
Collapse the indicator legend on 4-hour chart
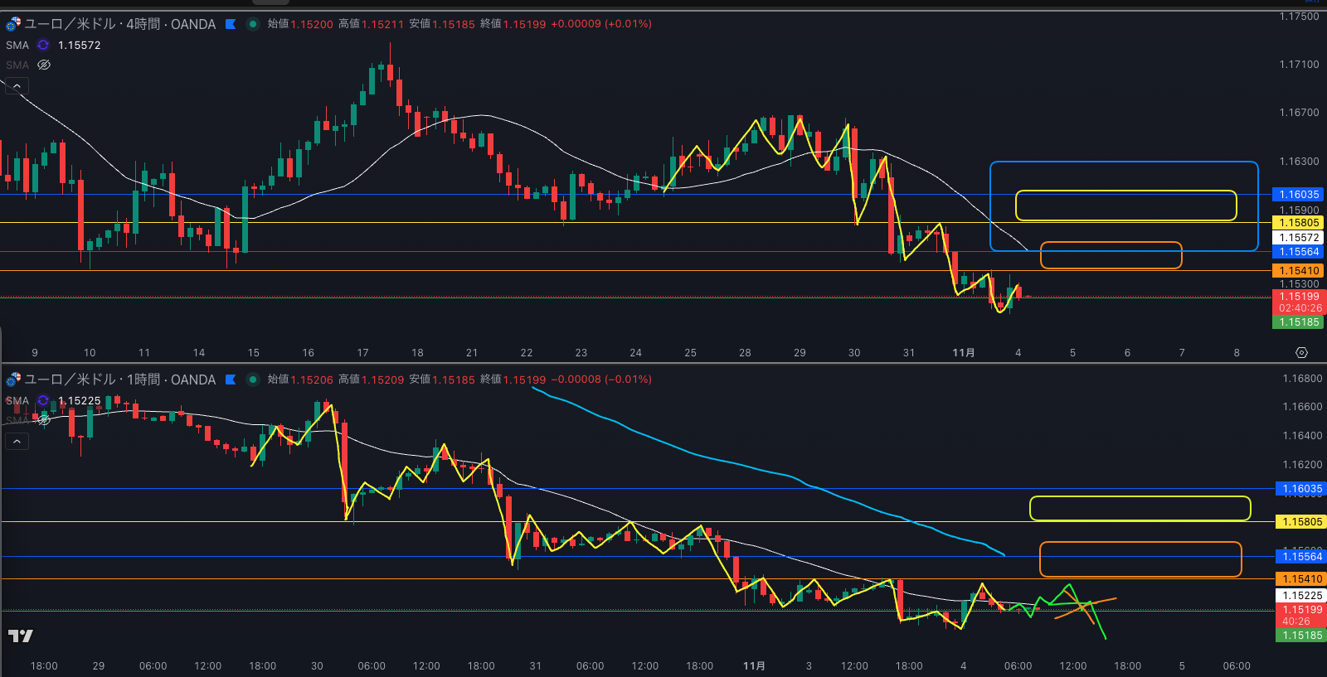[x=17, y=85]
